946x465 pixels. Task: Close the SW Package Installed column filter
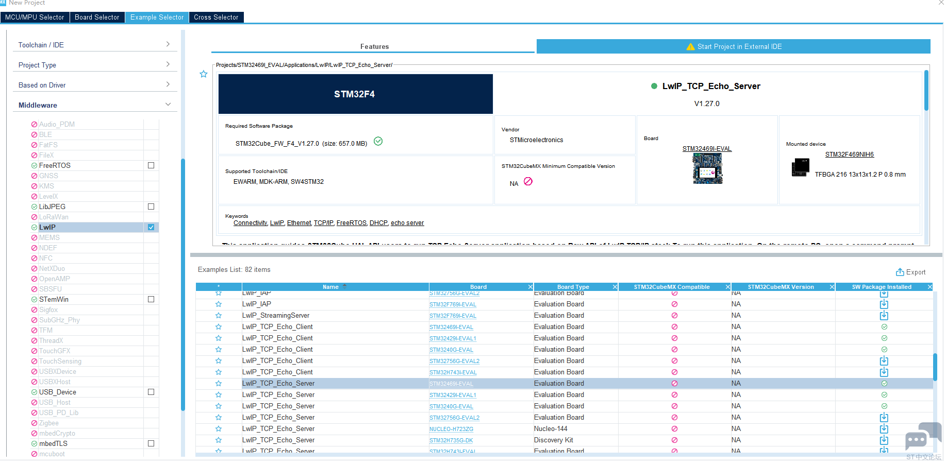tap(930, 287)
